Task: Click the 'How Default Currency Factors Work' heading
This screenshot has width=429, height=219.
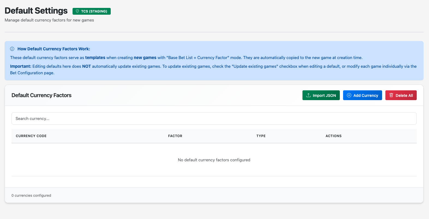Action: coord(54,49)
